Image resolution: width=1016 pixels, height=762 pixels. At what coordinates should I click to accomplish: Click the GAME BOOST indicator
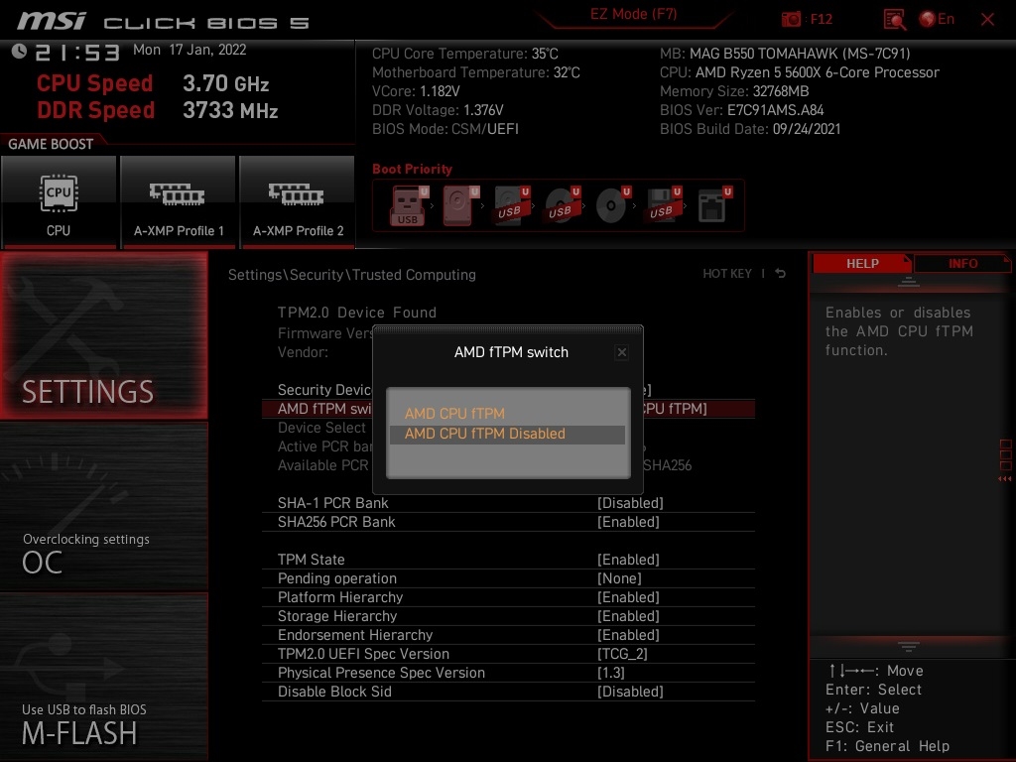pos(52,143)
